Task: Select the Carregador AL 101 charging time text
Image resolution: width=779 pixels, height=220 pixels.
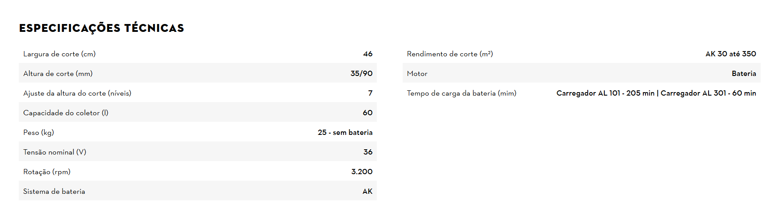Action: (x=605, y=93)
